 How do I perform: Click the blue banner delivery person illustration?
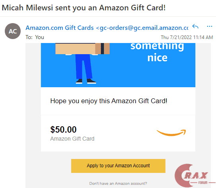pyautogui.click(x=83, y=63)
